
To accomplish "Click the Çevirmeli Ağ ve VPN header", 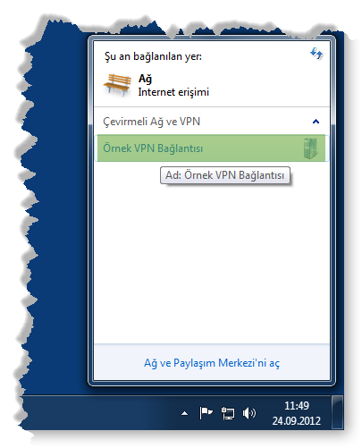I will click(152, 122).
